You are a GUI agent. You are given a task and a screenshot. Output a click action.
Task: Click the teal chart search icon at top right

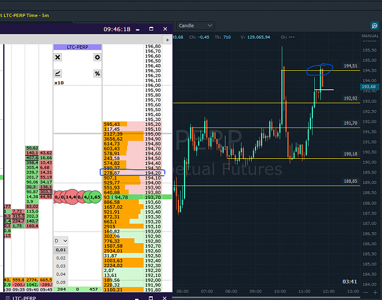(375, 25)
